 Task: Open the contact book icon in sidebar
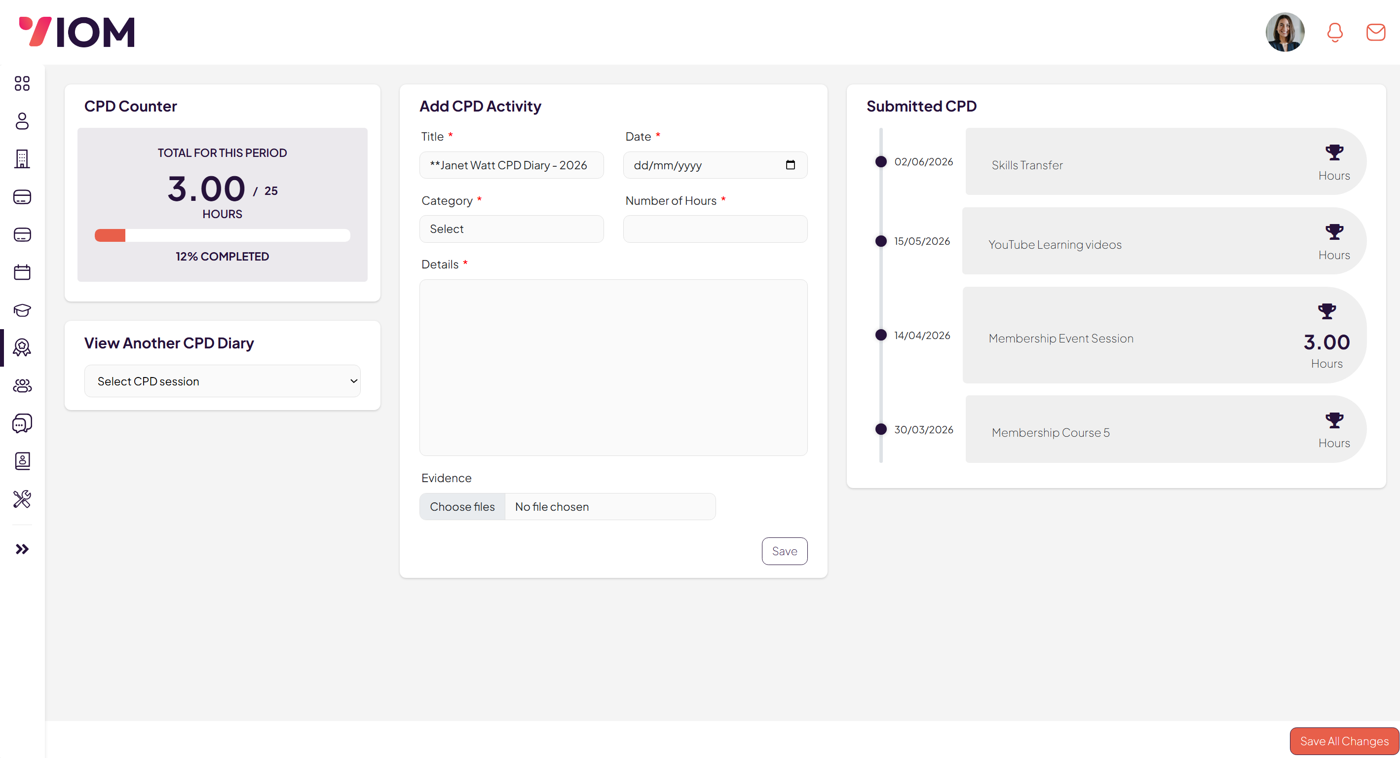point(22,461)
